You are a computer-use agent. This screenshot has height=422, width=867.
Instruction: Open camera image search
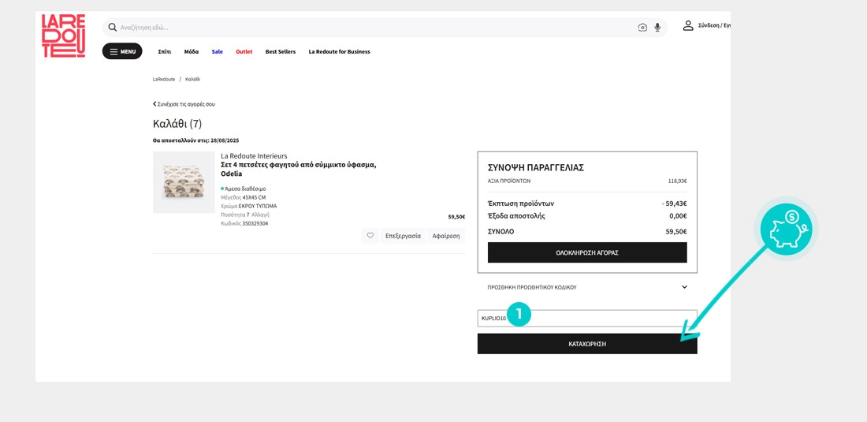[642, 28]
